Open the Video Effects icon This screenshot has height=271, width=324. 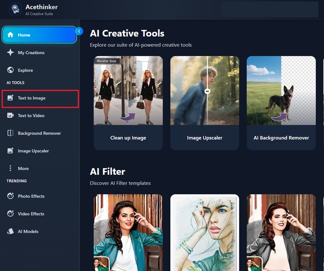click(x=11, y=214)
